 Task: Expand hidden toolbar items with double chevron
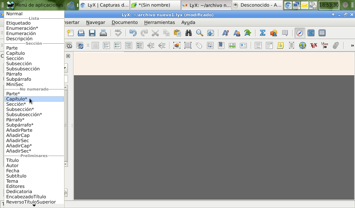point(352,45)
